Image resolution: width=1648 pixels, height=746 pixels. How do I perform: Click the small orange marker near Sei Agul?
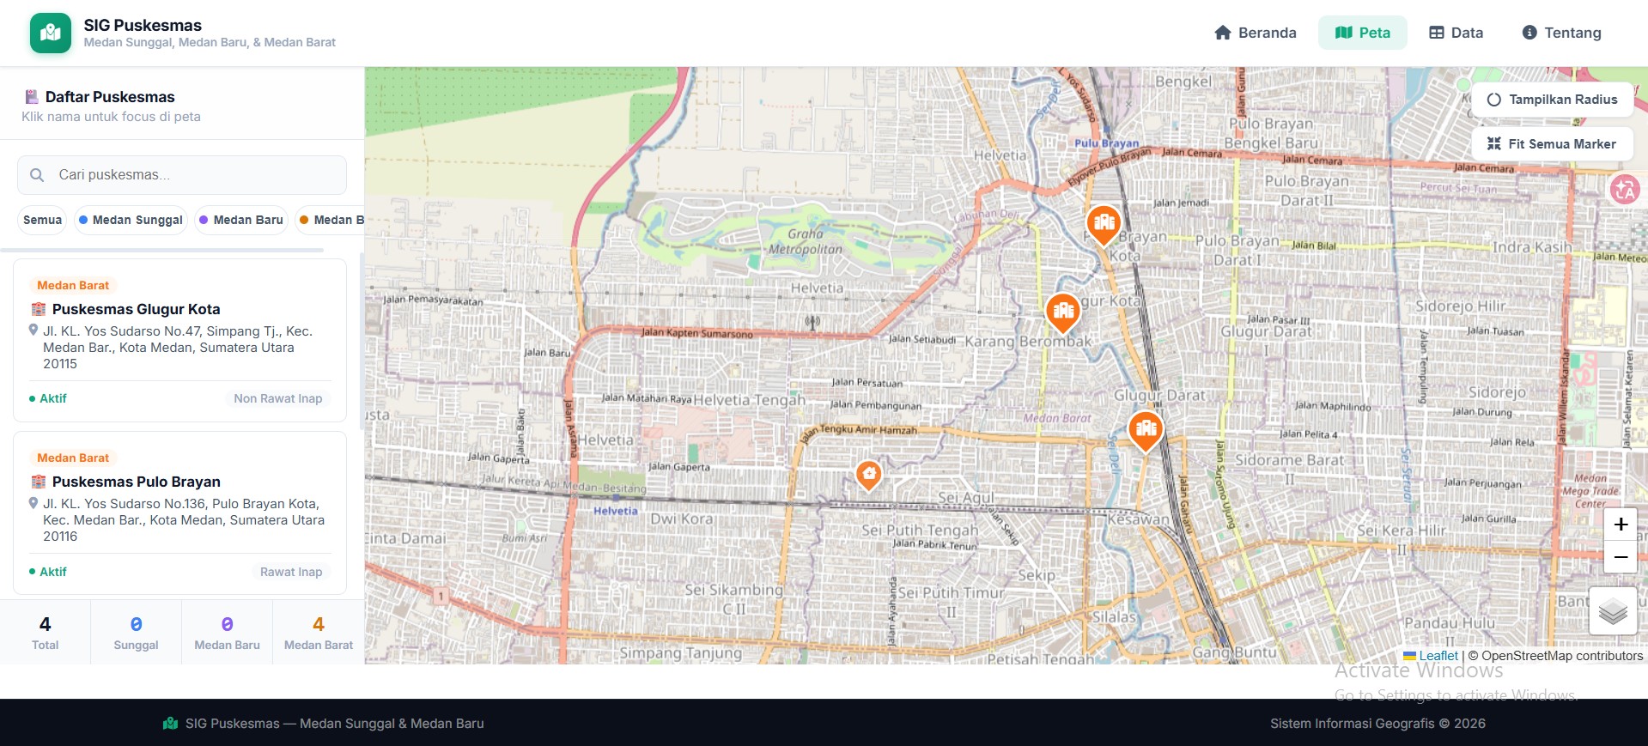click(x=869, y=475)
